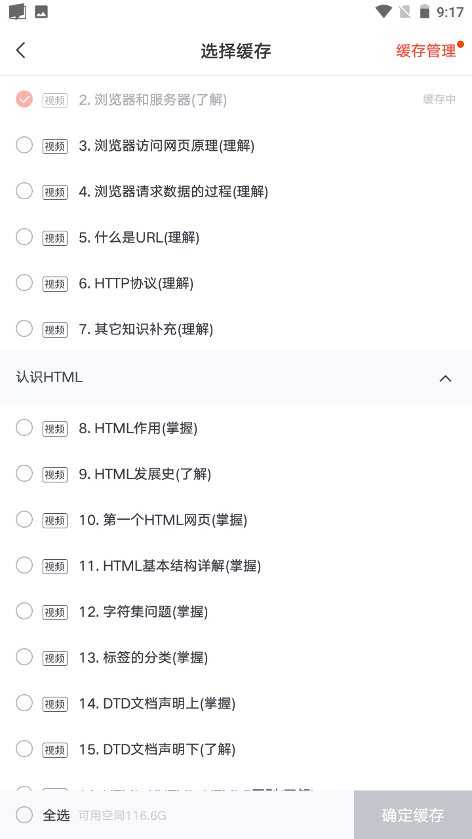Screen dimensions: 472x839
Task: Select 7. 其它知识补充(理解) for caching
Action: (x=24, y=328)
